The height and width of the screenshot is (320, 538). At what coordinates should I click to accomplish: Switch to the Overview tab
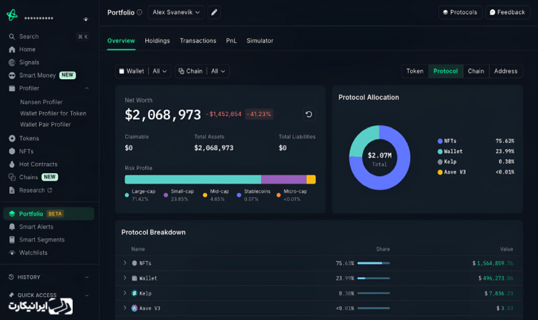click(x=121, y=41)
